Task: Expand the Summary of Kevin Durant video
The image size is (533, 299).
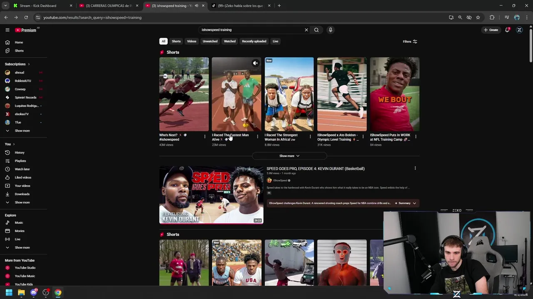Action: coord(406,203)
